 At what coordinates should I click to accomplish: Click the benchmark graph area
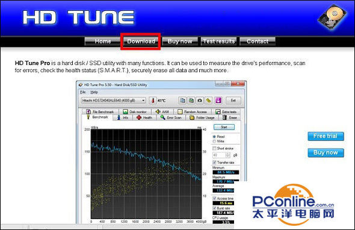146,174
